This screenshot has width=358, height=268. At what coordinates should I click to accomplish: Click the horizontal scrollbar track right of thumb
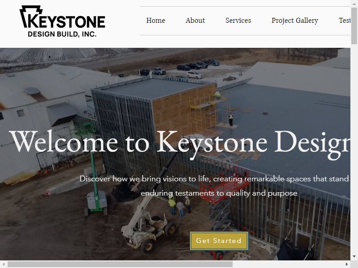(288, 264)
